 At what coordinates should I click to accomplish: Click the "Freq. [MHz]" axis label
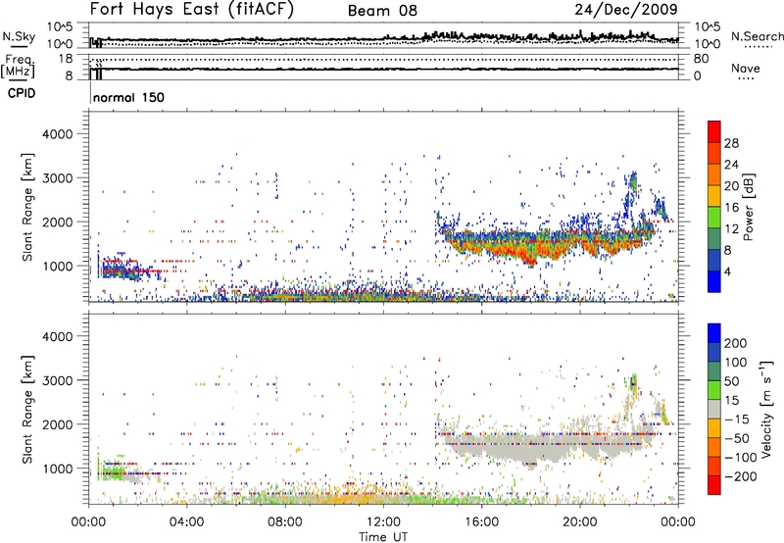[x=18, y=66]
